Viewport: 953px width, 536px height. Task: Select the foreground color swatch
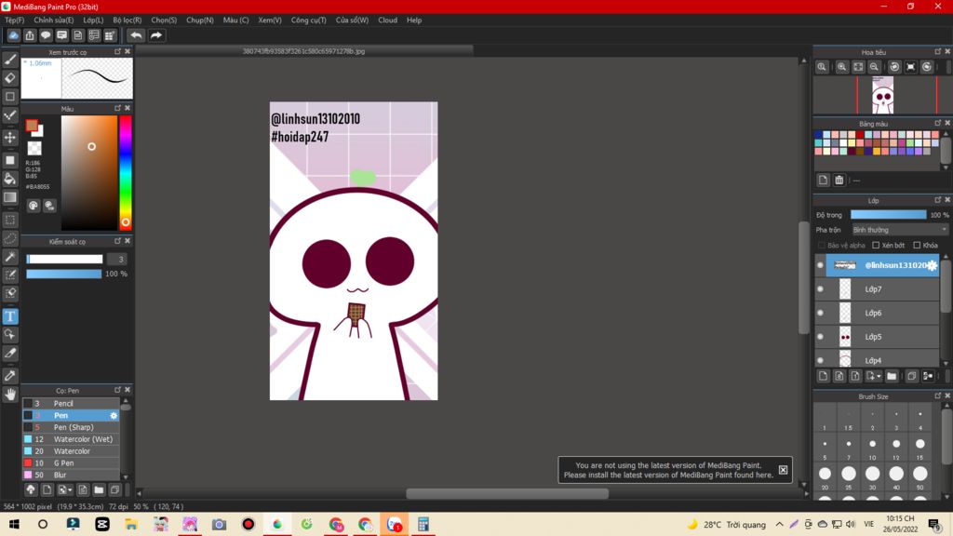click(32, 126)
